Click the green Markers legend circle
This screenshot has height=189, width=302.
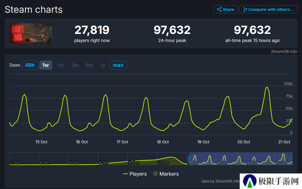click(x=155, y=174)
